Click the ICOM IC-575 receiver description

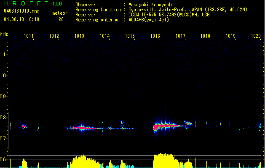pos(169,15)
